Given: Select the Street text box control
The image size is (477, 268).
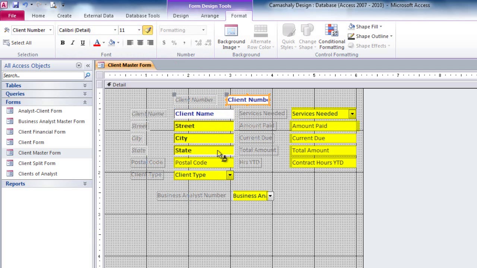Looking at the screenshot, I should (204, 126).
